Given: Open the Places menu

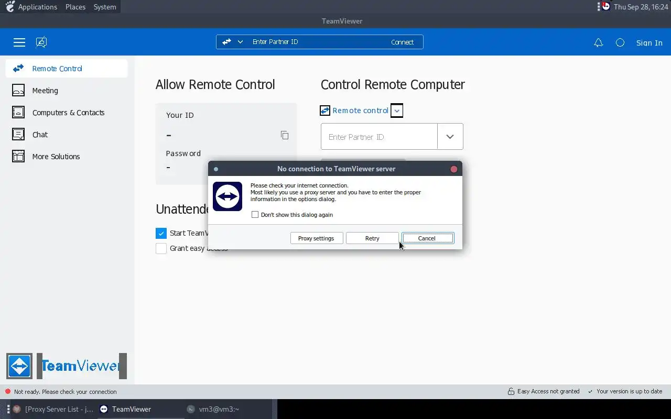Looking at the screenshot, I should coord(75,7).
